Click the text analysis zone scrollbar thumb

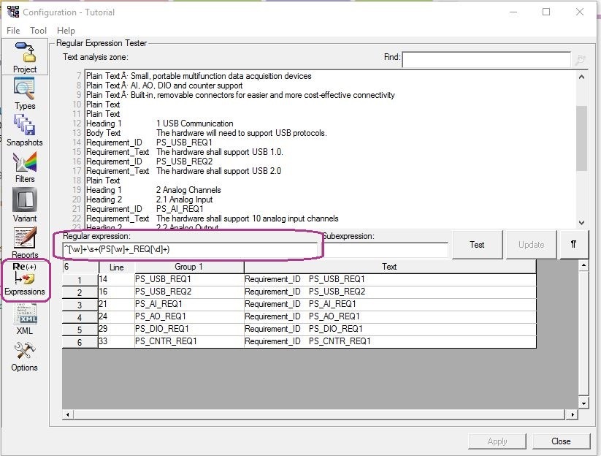point(581,138)
